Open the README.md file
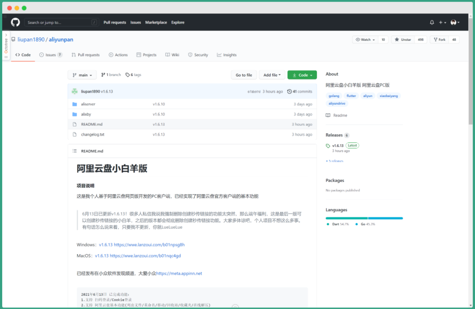This screenshot has width=475, height=309. (92, 124)
